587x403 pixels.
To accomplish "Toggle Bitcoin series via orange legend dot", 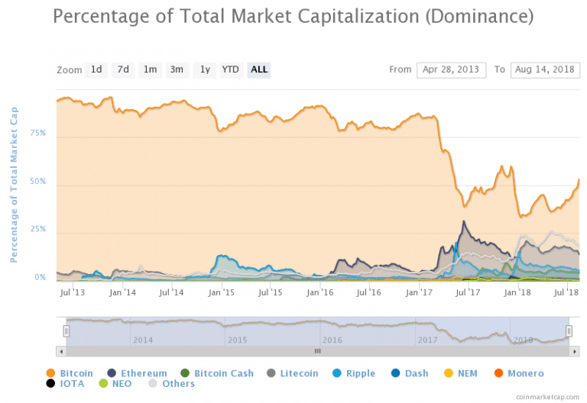I will pos(50,373).
